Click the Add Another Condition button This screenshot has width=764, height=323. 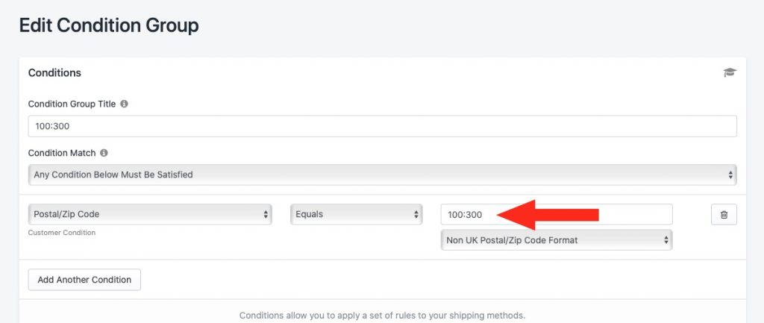tap(84, 280)
